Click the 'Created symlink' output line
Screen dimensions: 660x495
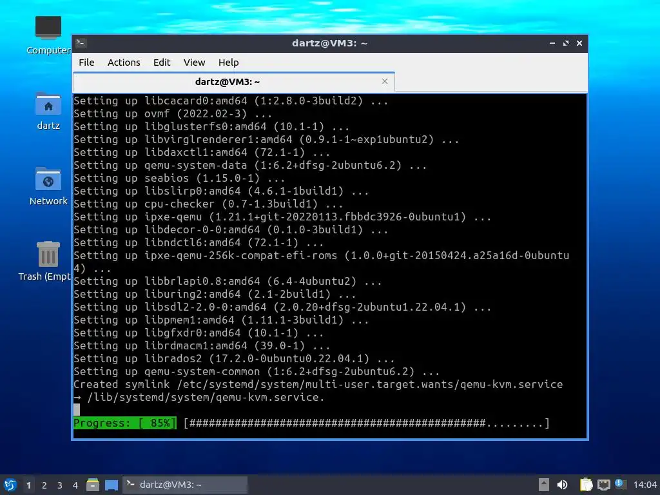coord(318,384)
